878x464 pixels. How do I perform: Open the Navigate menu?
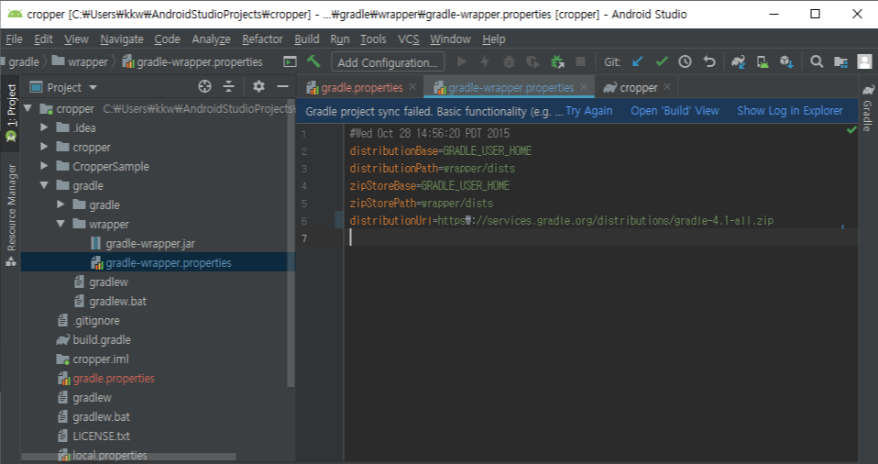pyautogui.click(x=122, y=39)
